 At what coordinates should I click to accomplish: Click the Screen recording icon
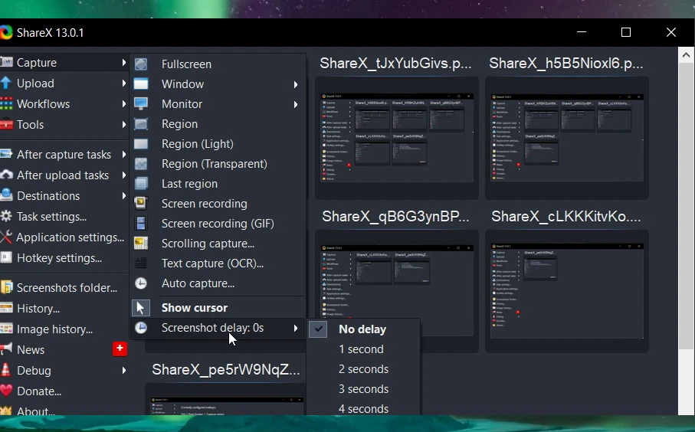(141, 204)
